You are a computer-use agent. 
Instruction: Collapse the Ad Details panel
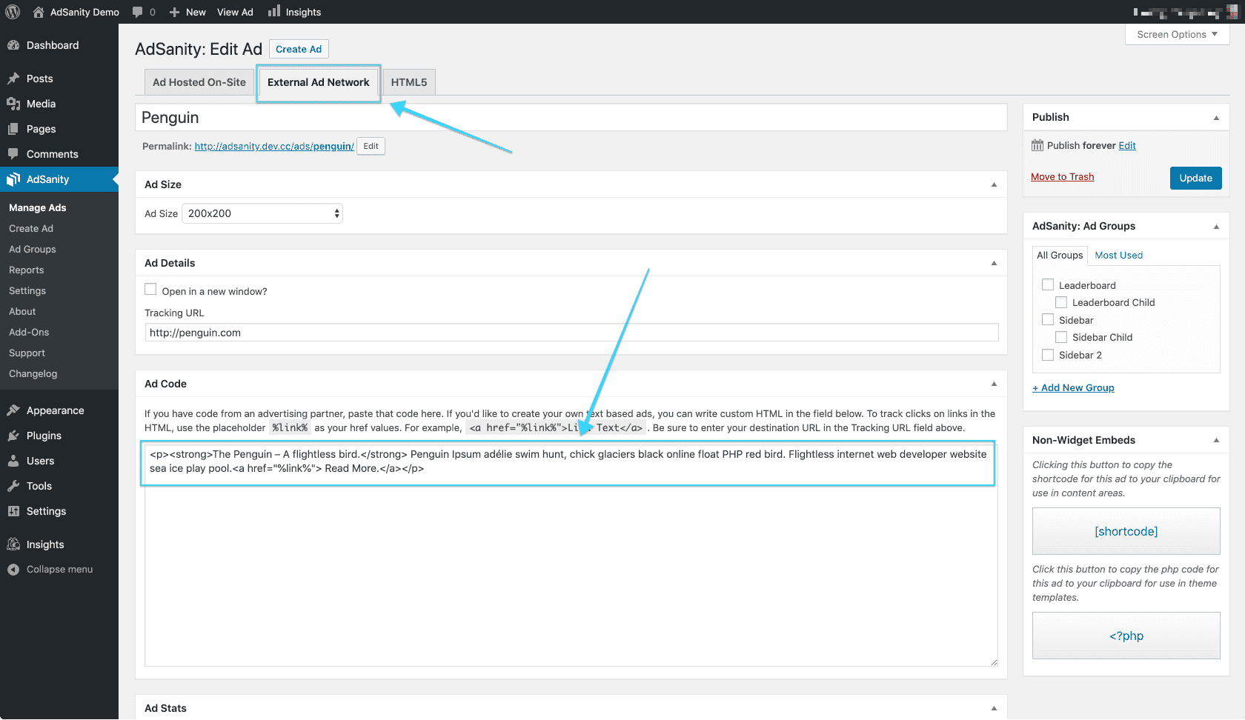click(x=994, y=263)
